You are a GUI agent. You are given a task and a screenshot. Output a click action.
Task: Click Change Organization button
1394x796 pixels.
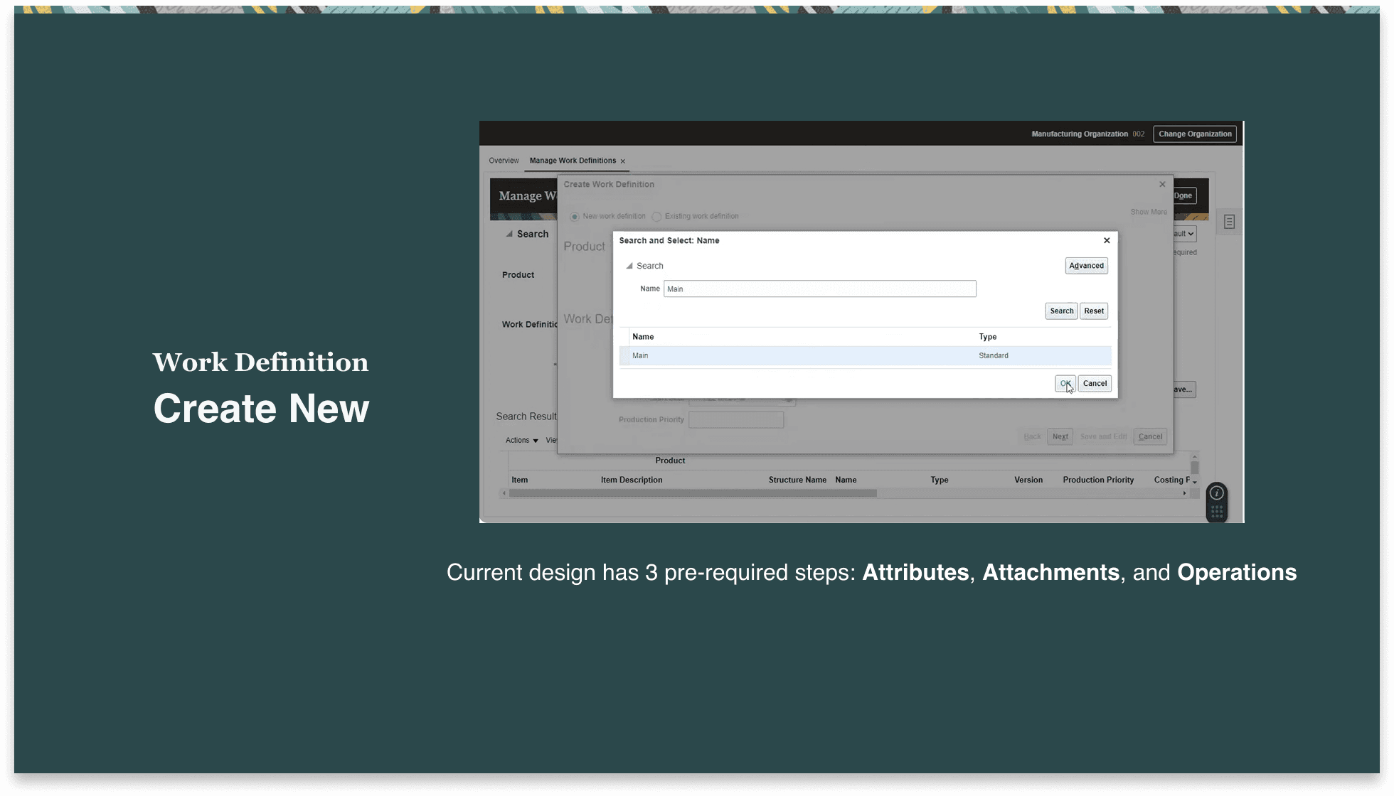point(1195,134)
